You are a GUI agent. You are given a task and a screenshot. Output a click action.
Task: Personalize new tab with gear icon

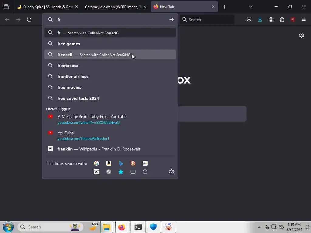(x=302, y=35)
